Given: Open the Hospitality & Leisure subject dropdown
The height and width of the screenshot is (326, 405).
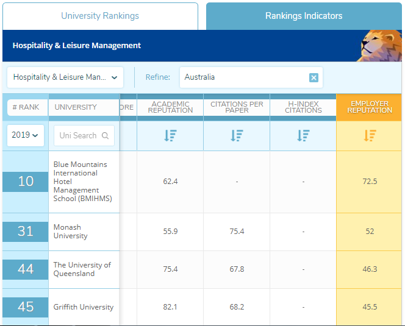Looking at the screenshot, I should tap(65, 77).
